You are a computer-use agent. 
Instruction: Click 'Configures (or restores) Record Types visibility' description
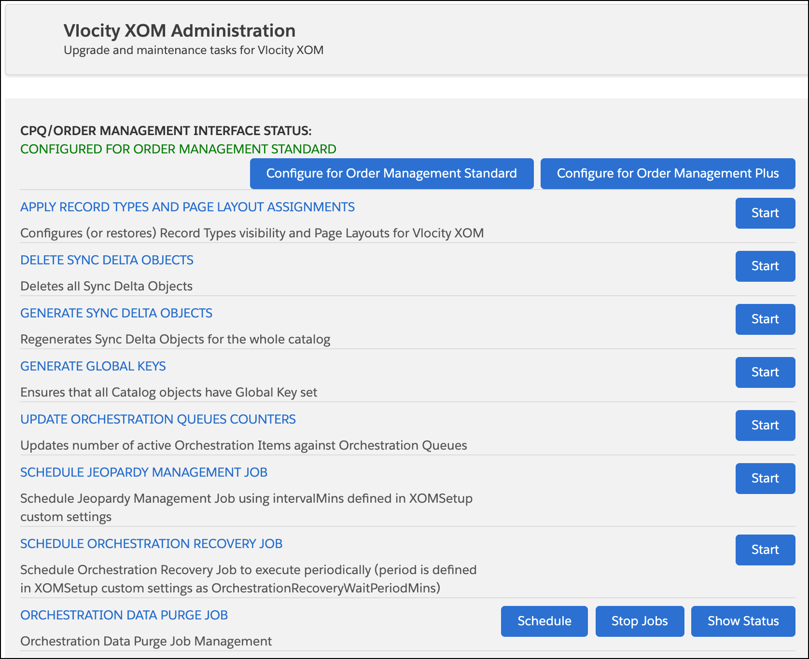click(252, 233)
